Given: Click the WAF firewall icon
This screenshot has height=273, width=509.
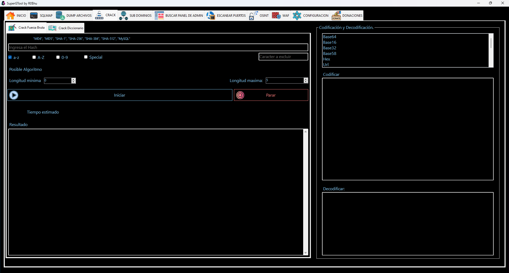Looking at the screenshot, I should (276, 16).
